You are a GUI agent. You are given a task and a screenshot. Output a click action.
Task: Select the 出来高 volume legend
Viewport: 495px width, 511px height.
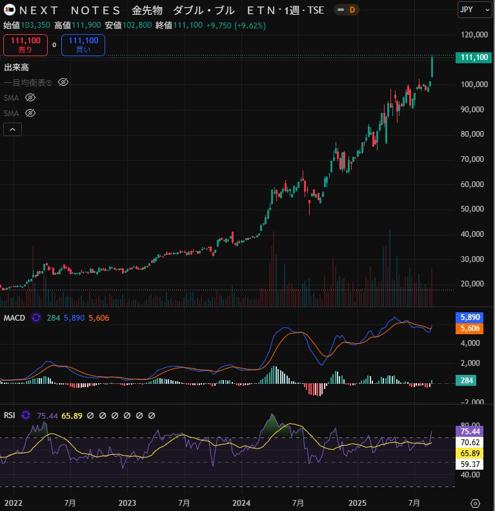(17, 68)
